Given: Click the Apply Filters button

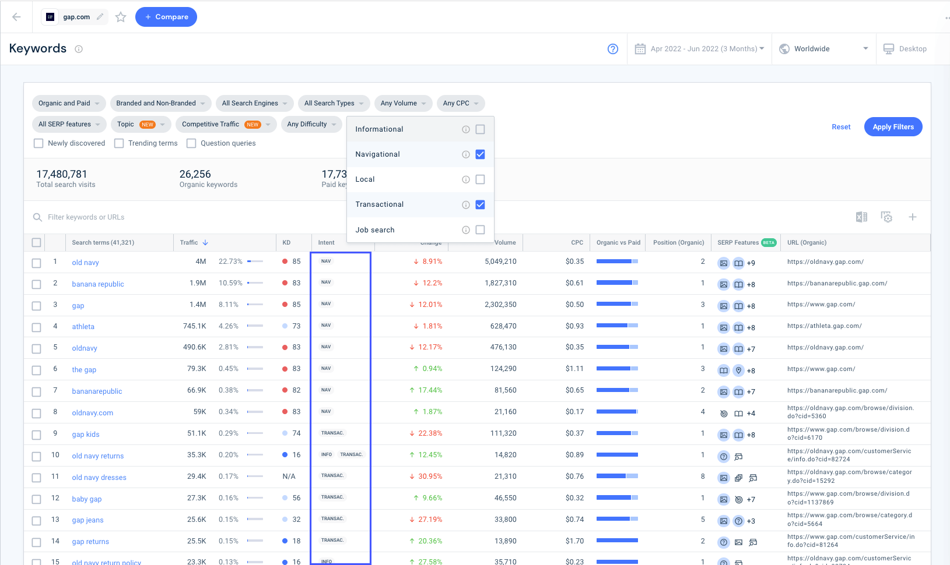Looking at the screenshot, I should click(x=893, y=126).
